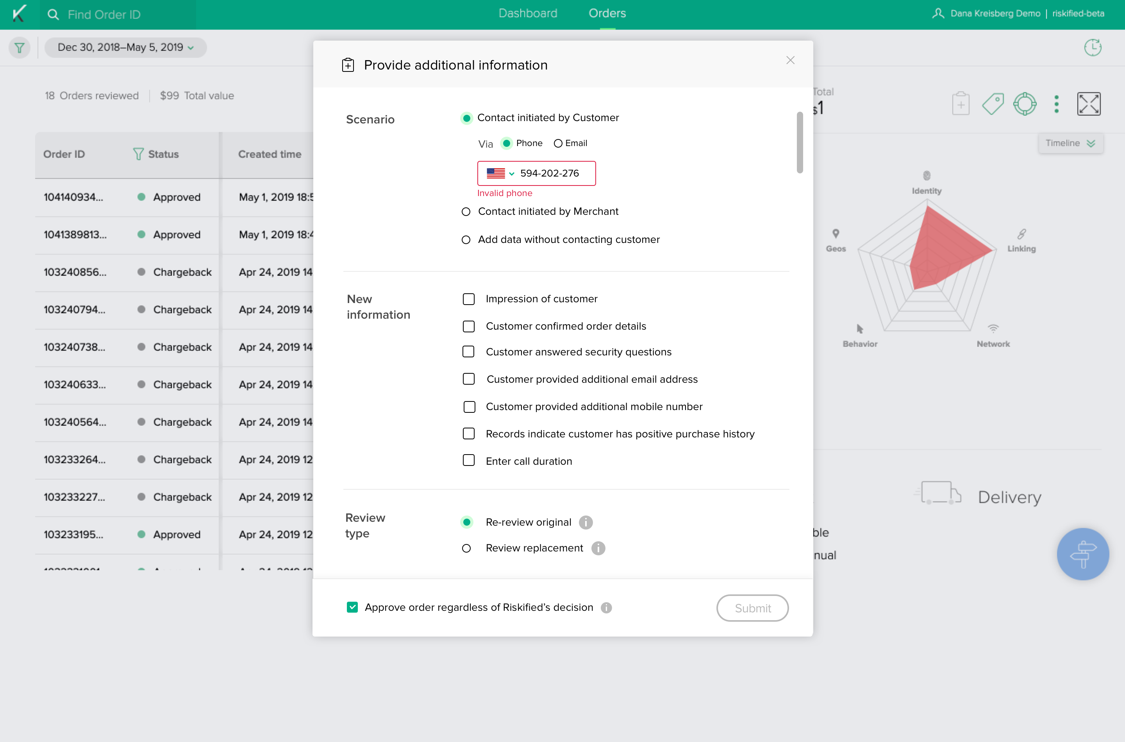
Task: Click the dialog vertical scrollbar
Action: coord(799,143)
